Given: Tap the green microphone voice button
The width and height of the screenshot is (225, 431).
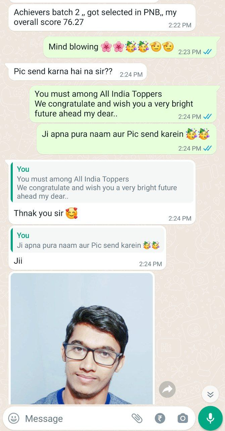Looking at the screenshot, I should pyautogui.click(x=210, y=418).
